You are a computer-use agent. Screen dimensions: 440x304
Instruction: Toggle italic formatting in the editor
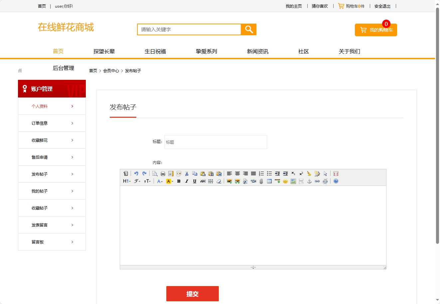(187, 181)
